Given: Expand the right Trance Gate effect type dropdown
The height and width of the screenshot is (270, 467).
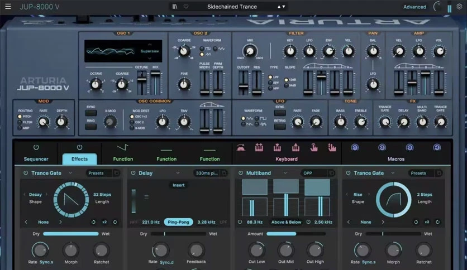Looking at the screenshot, I should coord(393,173).
